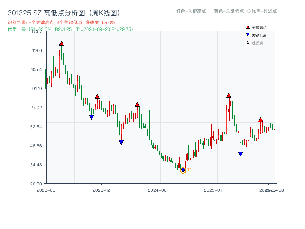The width and height of the screenshot is (305, 229).
Task: Click the red high marker near July 2025
Action: pos(261,119)
